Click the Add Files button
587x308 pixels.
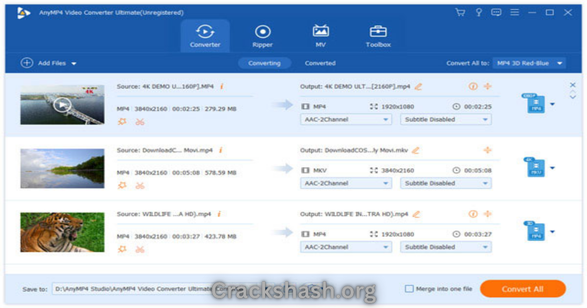pos(43,63)
